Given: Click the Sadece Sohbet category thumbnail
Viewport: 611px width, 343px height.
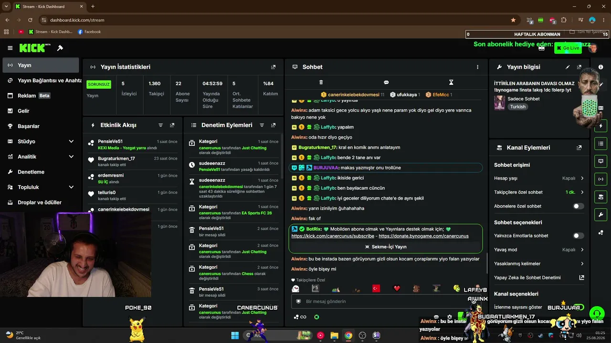Looking at the screenshot, I should coord(500,103).
